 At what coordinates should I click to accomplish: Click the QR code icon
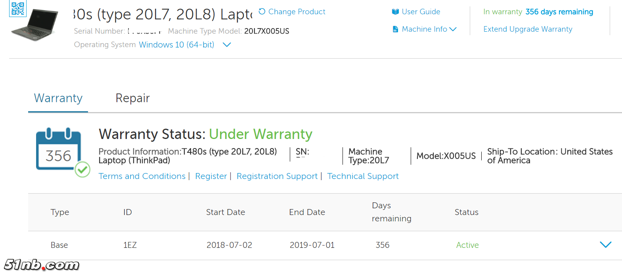coord(18,8)
